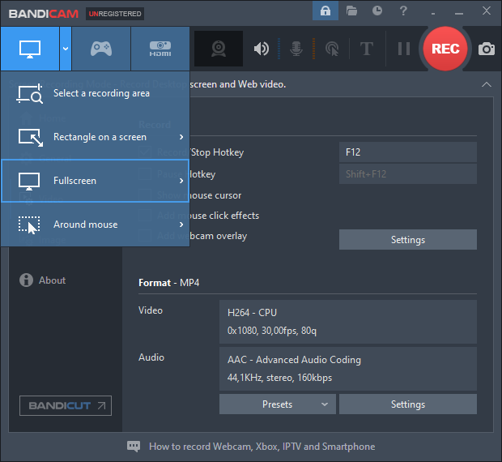This screenshot has height=462, width=502.
Task: Click the 'use click effects' label text
Action: (224, 216)
